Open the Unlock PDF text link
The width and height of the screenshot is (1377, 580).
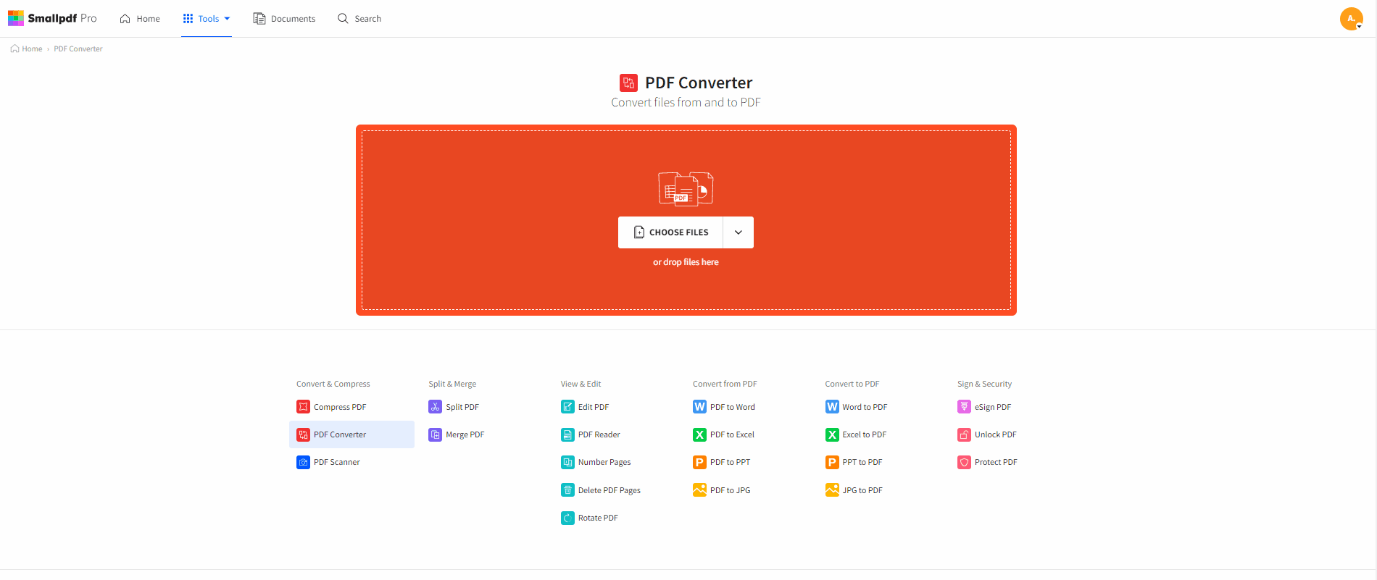(996, 434)
